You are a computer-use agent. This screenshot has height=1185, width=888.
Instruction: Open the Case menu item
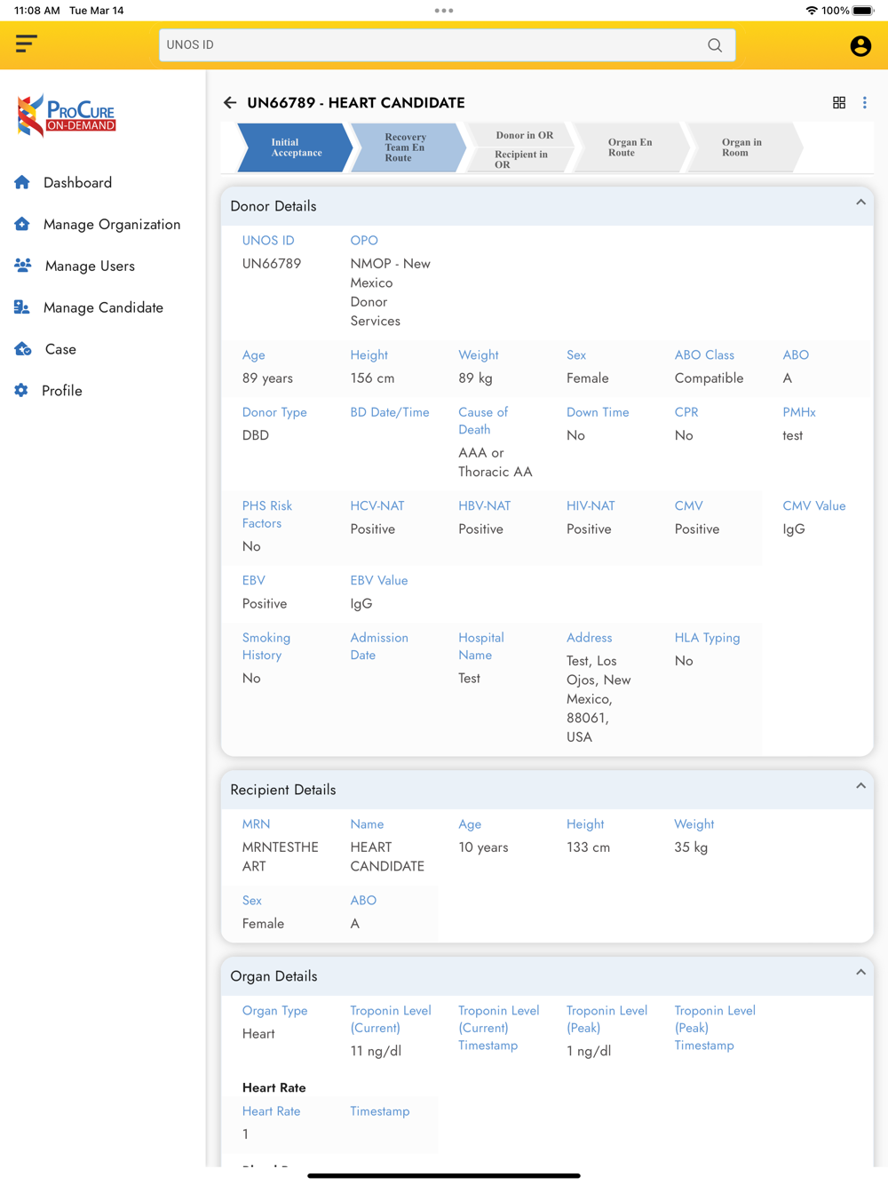coord(60,349)
